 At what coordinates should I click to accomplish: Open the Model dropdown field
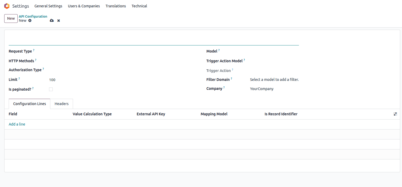[x=274, y=51]
